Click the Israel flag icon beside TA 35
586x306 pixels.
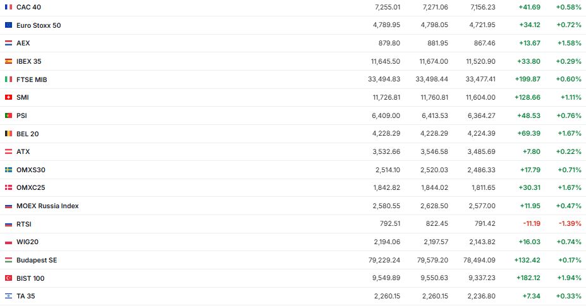point(8,296)
